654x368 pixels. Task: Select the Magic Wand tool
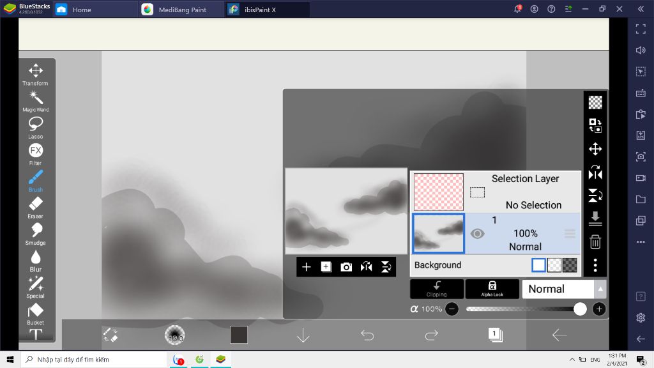coord(36,102)
